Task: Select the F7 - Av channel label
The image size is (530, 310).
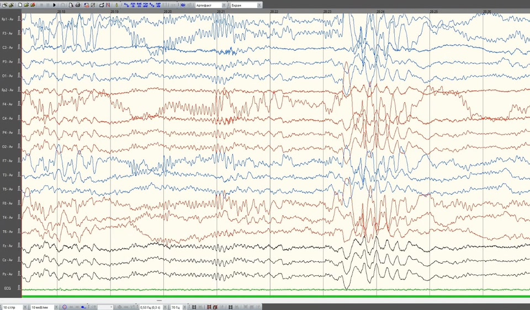Action: tap(7, 161)
